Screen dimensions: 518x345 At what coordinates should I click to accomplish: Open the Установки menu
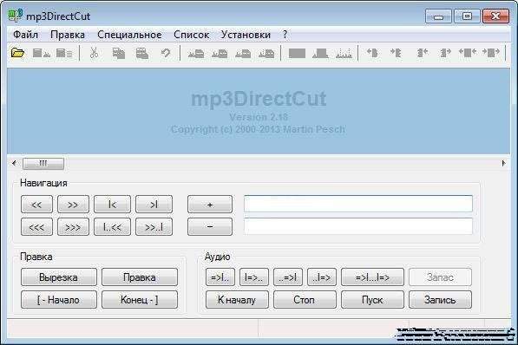pyautogui.click(x=246, y=35)
